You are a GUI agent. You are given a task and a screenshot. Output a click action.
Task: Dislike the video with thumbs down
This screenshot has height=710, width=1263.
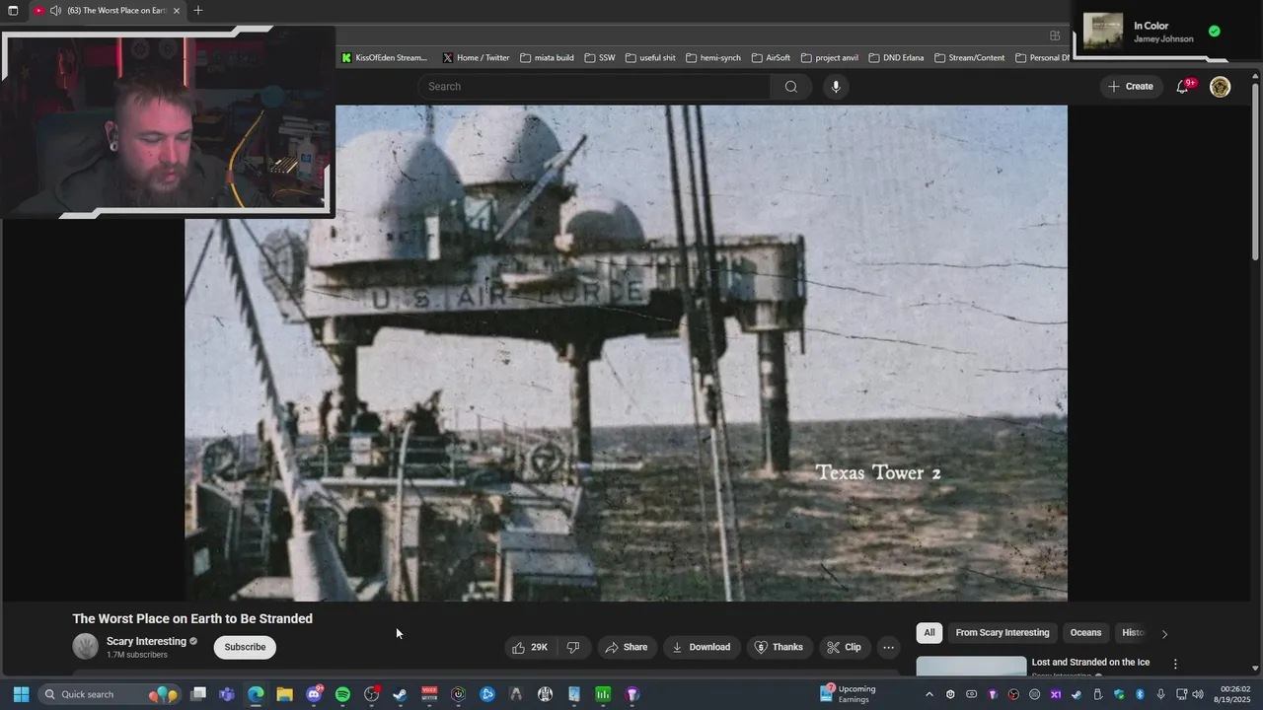(x=573, y=648)
